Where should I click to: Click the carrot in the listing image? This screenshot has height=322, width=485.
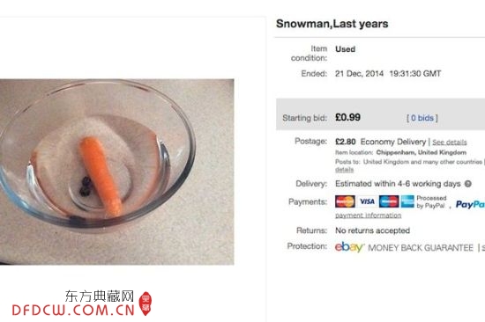pos(101,176)
